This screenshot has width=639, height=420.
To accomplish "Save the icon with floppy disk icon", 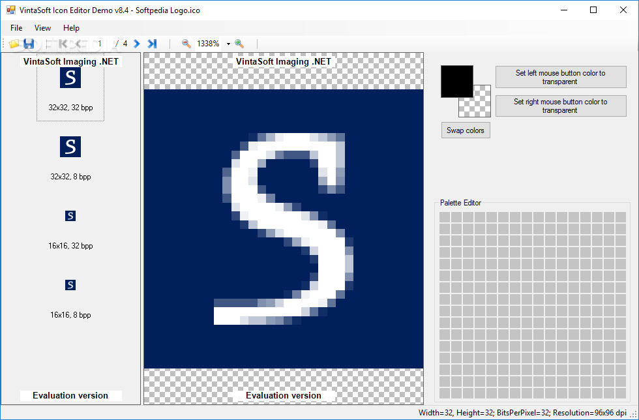I will pos(29,44).
